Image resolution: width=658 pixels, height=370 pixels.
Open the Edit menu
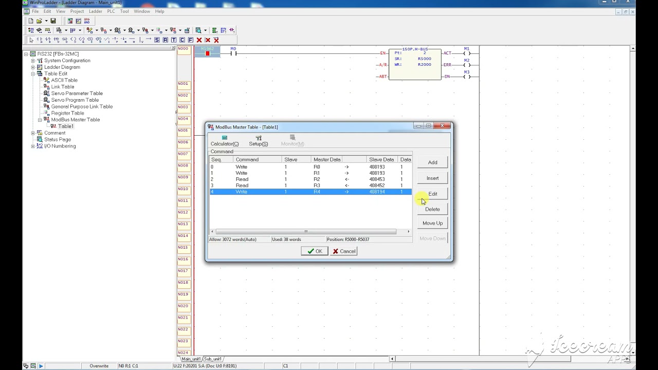point(47,11)
